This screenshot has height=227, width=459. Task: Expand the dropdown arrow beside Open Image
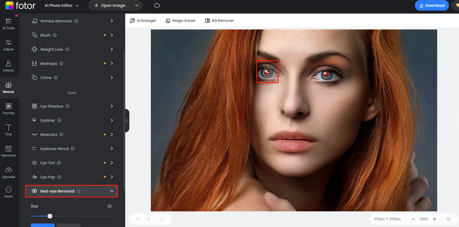click(x=138, y=5)
